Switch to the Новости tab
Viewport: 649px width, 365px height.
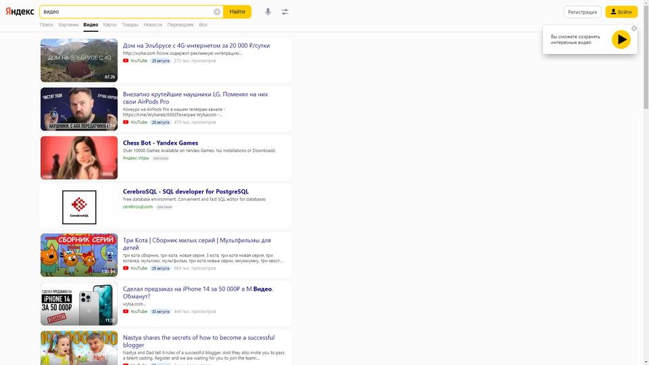tap(153, 25)
